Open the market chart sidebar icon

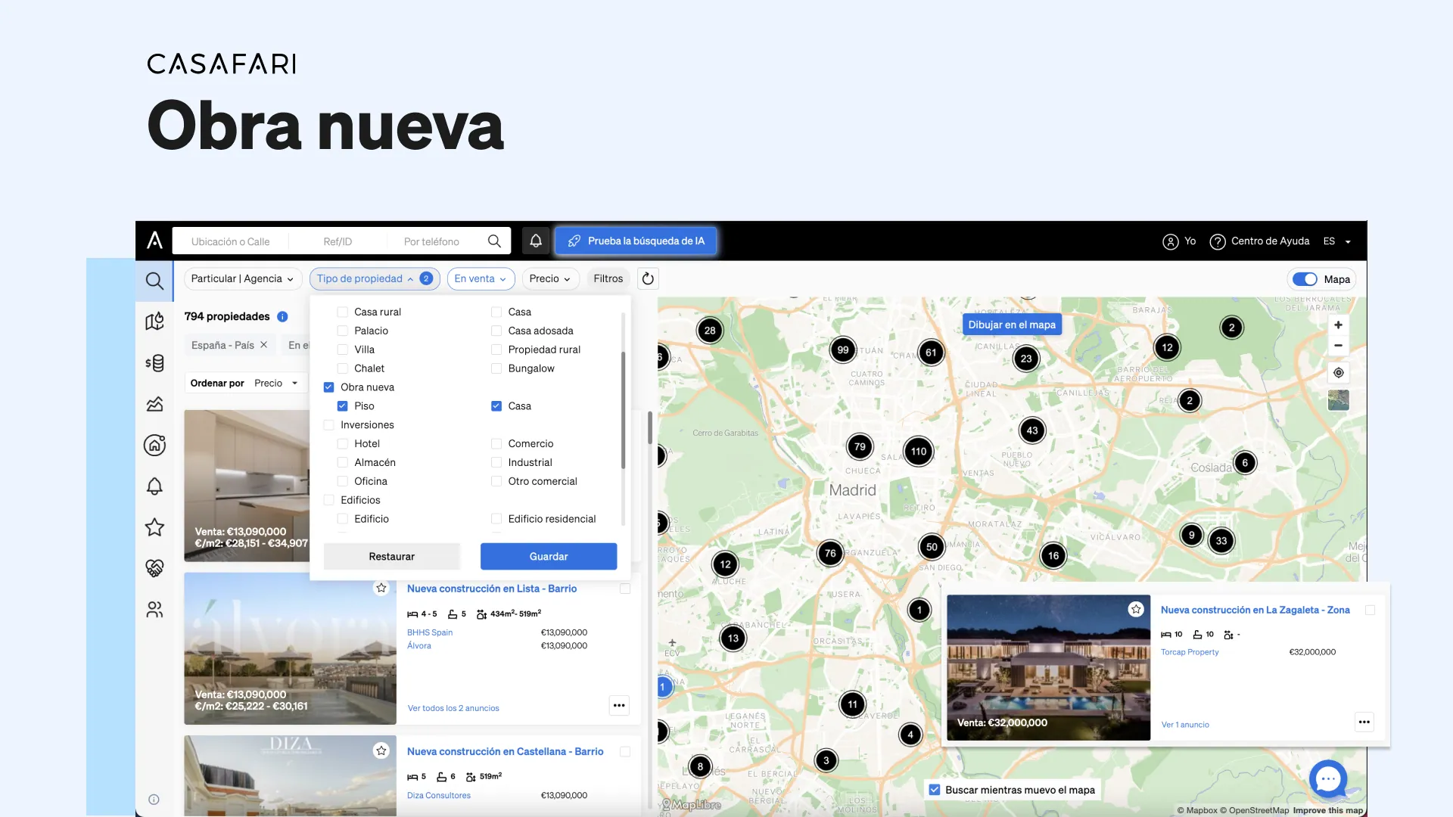coord(154,404)
